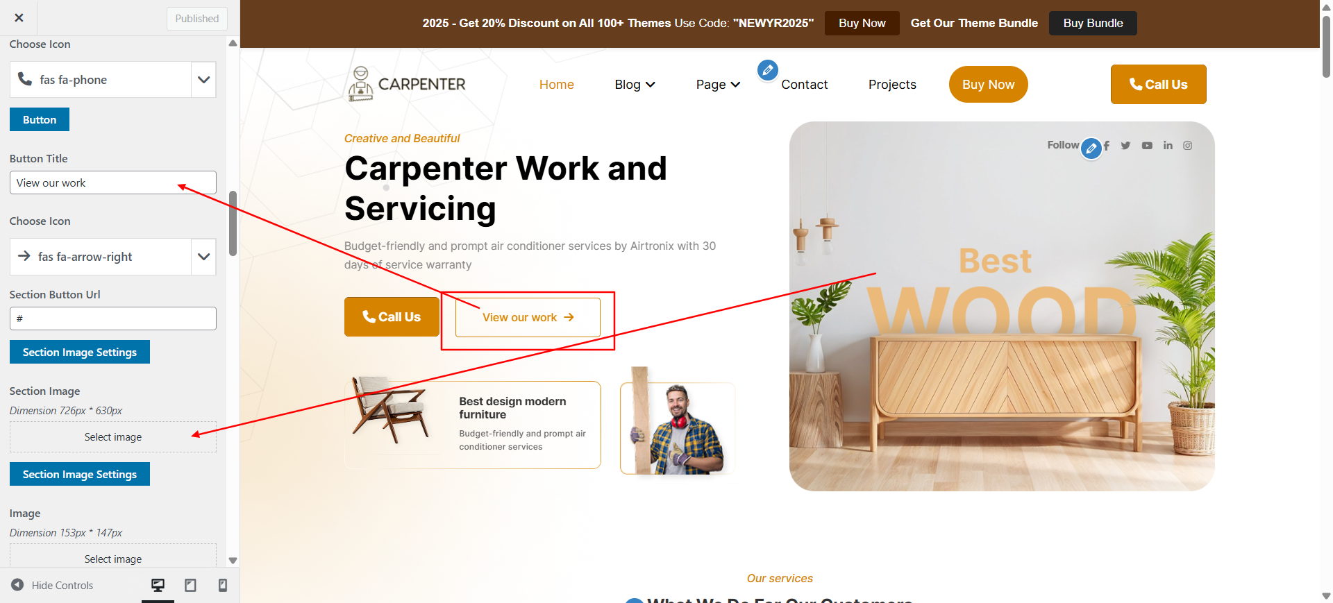Switch to tablet preview device icon
The height and width of the screenshot is (603, 1333).
pos(190,585)
